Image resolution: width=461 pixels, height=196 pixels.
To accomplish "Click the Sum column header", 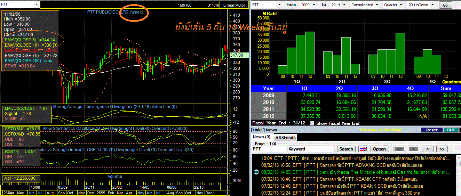I will (445, 88).
